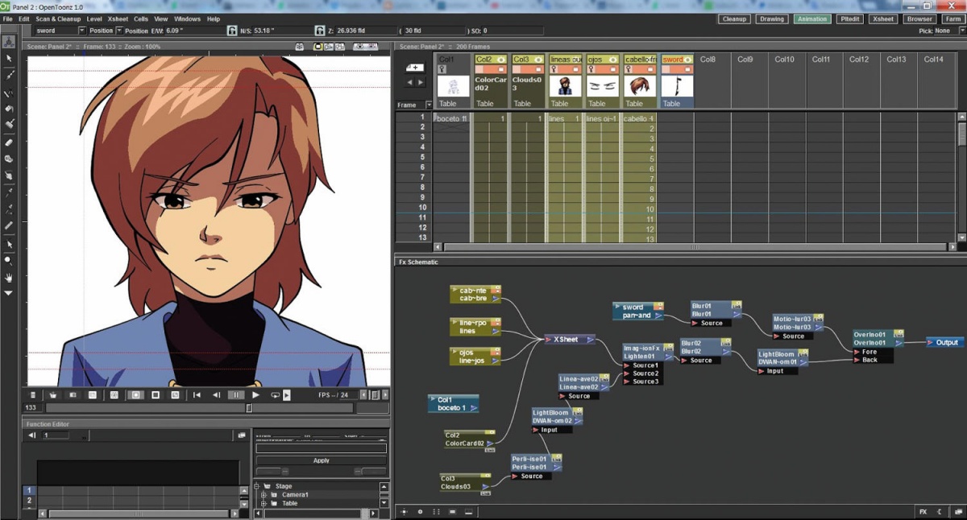Select the Fill bucket tool
This screenshot has width=967, height=520.
click(9, 109)
